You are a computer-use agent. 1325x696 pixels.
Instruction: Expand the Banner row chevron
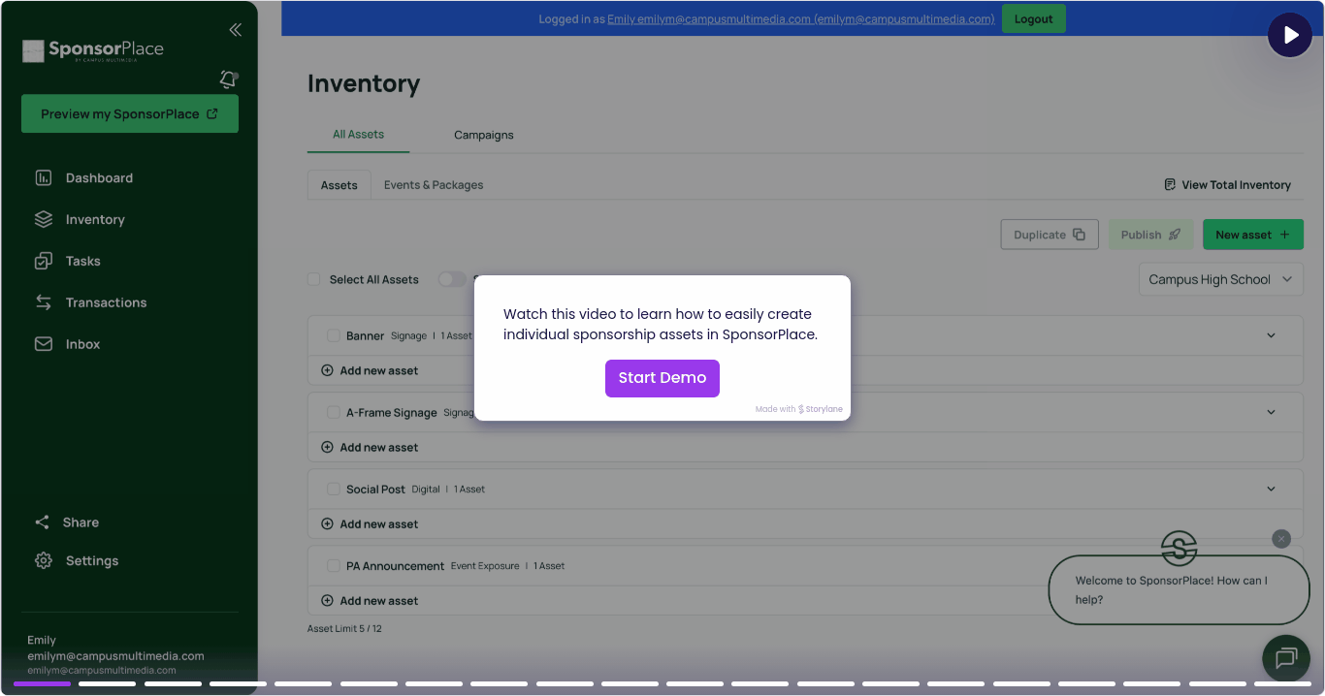click(x=1272, y=335)
